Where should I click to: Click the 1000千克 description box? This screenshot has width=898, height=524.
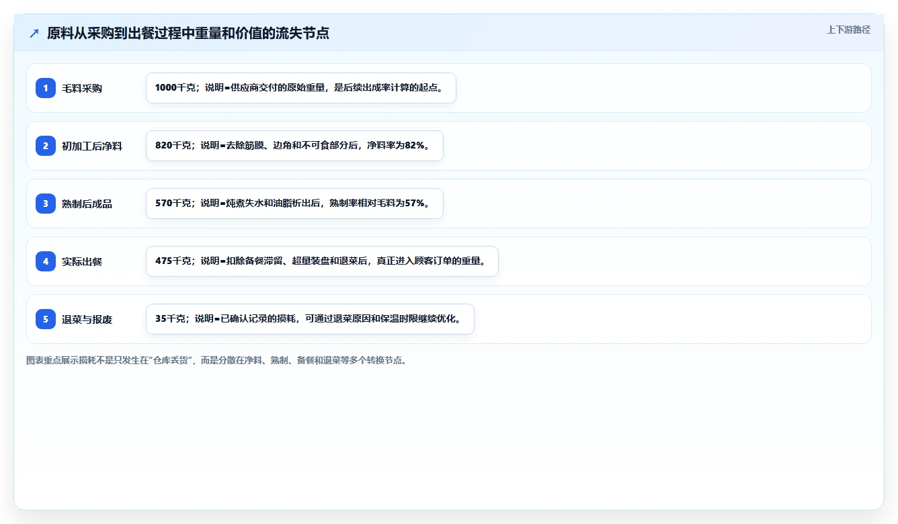point(301,88)
